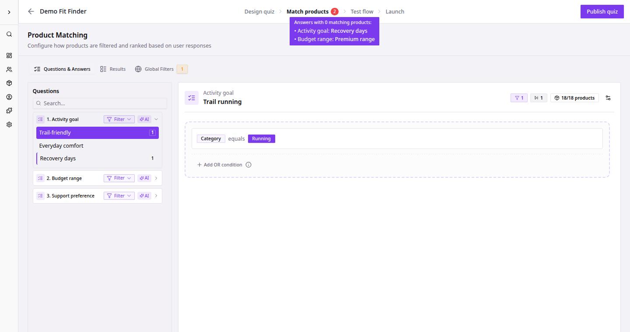Click the checklist icon beside Trail running
630x332 pixels.
tap(192, 98)
